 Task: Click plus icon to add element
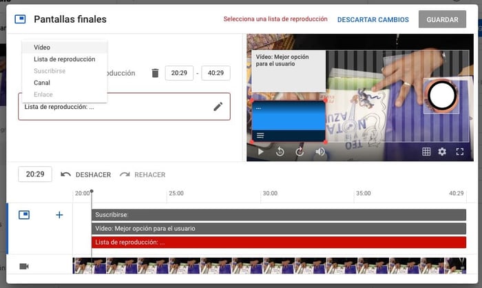tap(59, 215)
